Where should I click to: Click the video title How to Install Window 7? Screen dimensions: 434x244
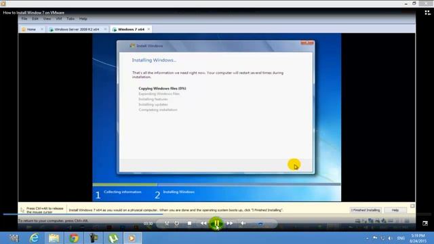tap(34, 13)
